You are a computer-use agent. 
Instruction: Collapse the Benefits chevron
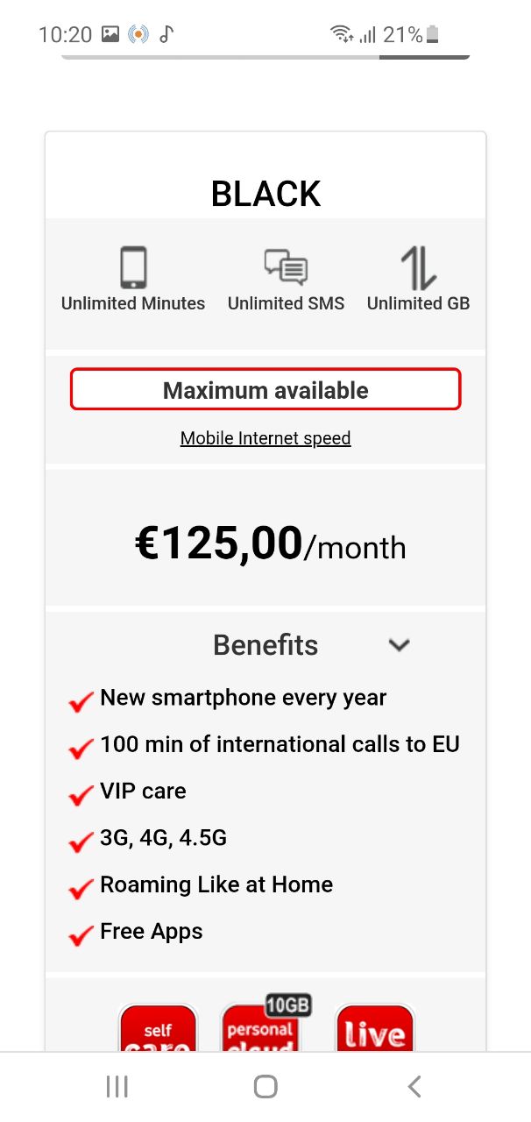[400, 645]
